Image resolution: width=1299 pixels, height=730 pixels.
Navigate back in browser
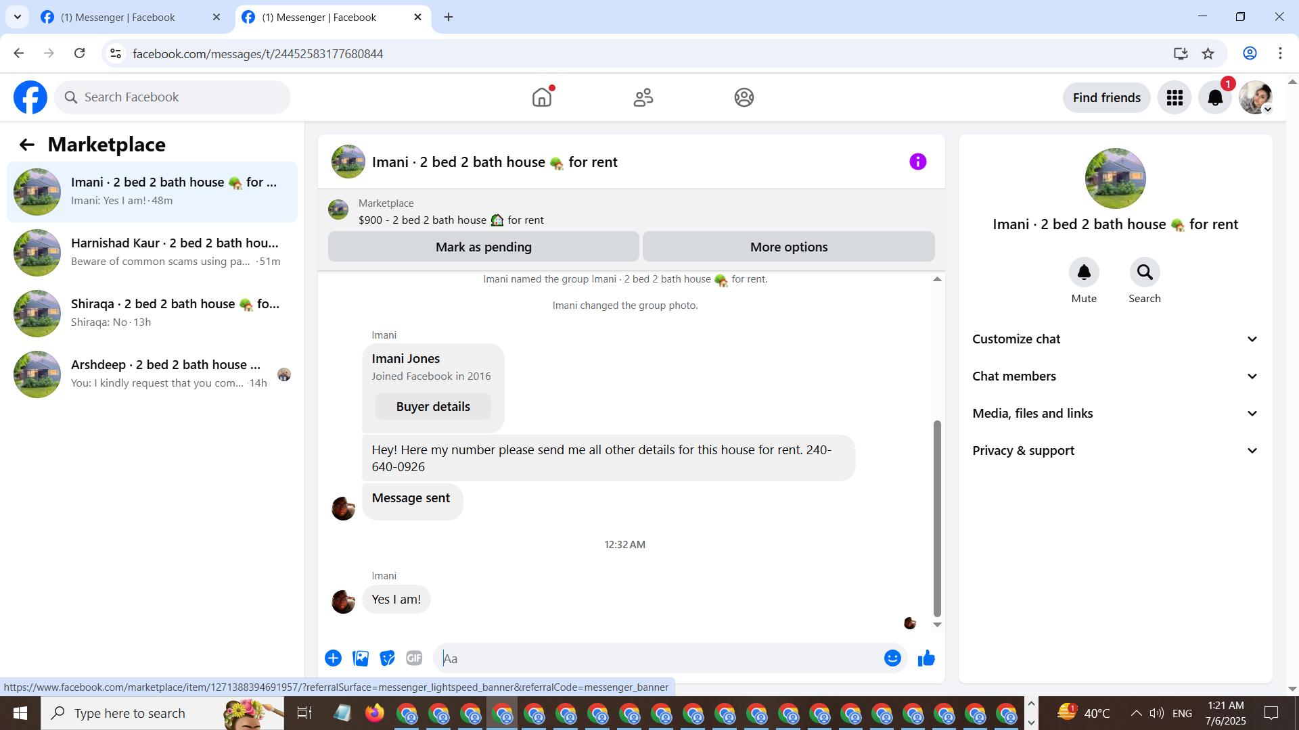[18, 53]
